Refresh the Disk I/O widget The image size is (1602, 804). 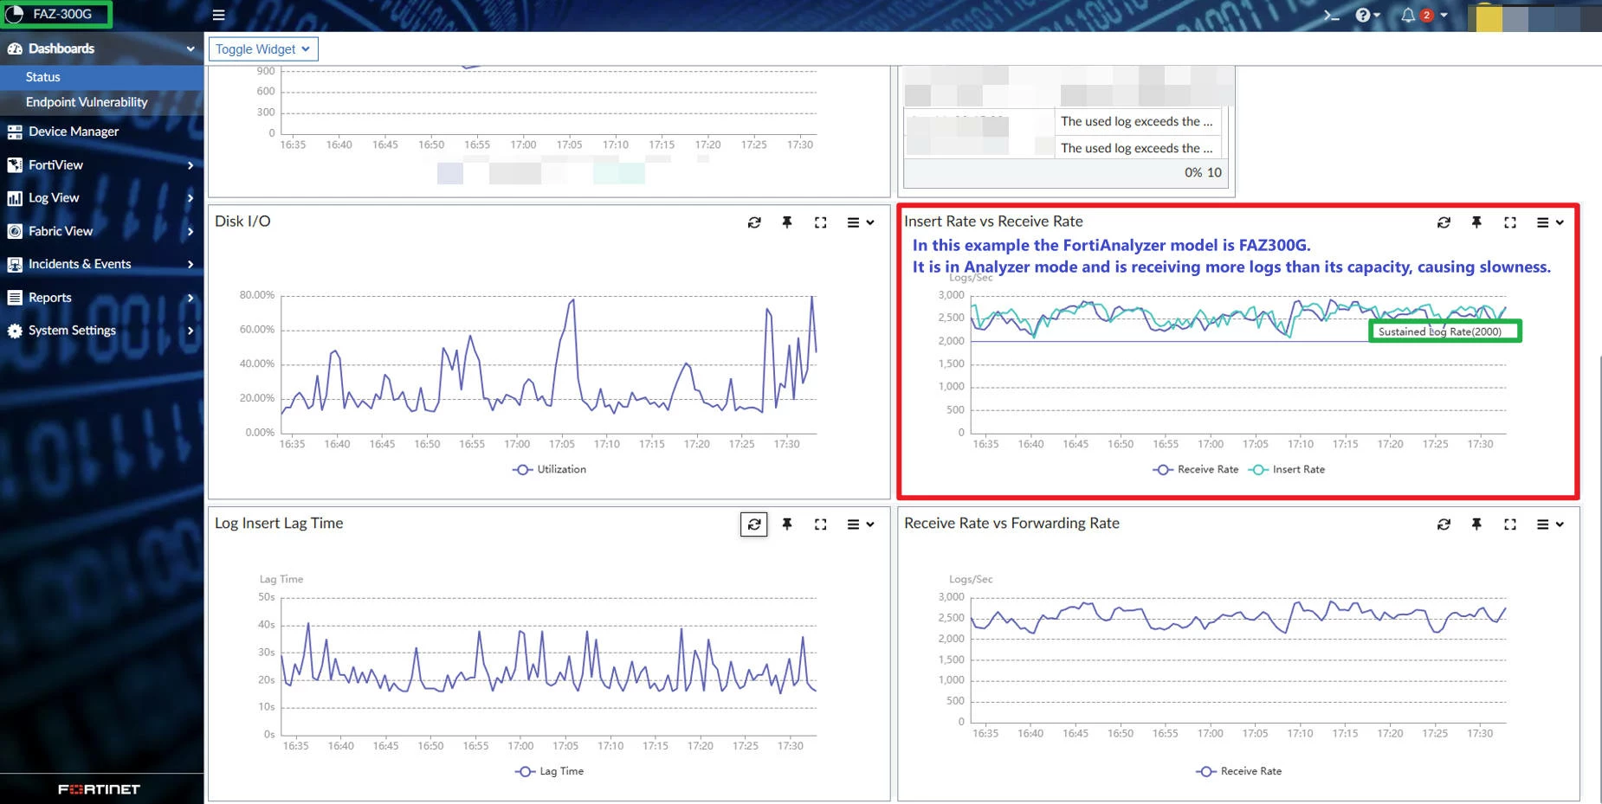tap(754, 222)
